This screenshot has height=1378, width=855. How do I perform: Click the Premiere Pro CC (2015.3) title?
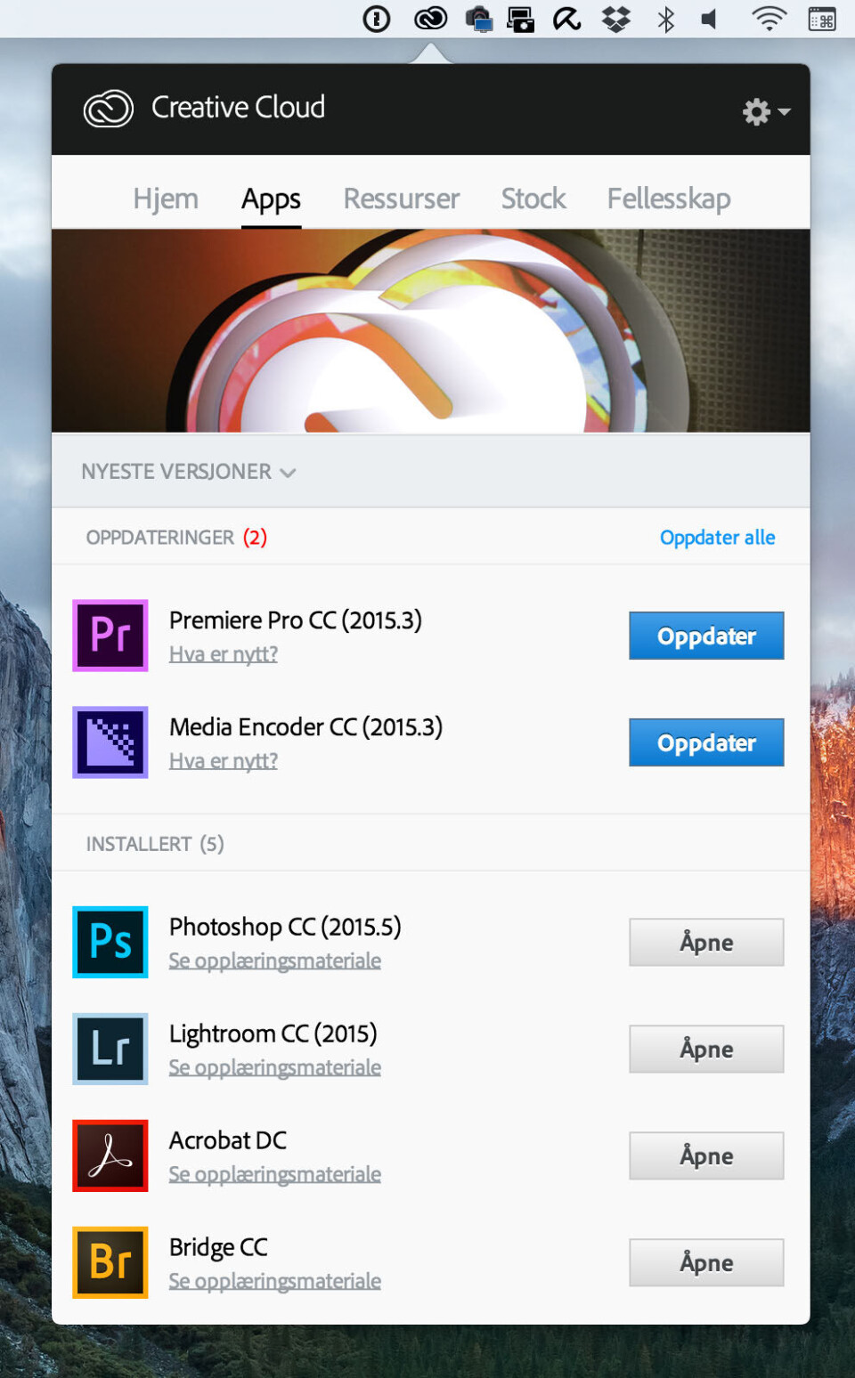tap(296, 620)
